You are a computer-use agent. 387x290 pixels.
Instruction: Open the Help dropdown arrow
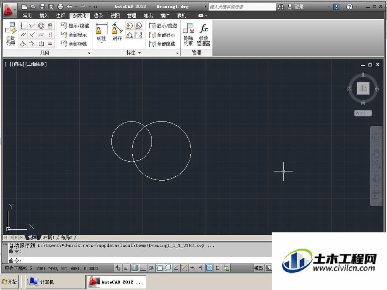356,7
